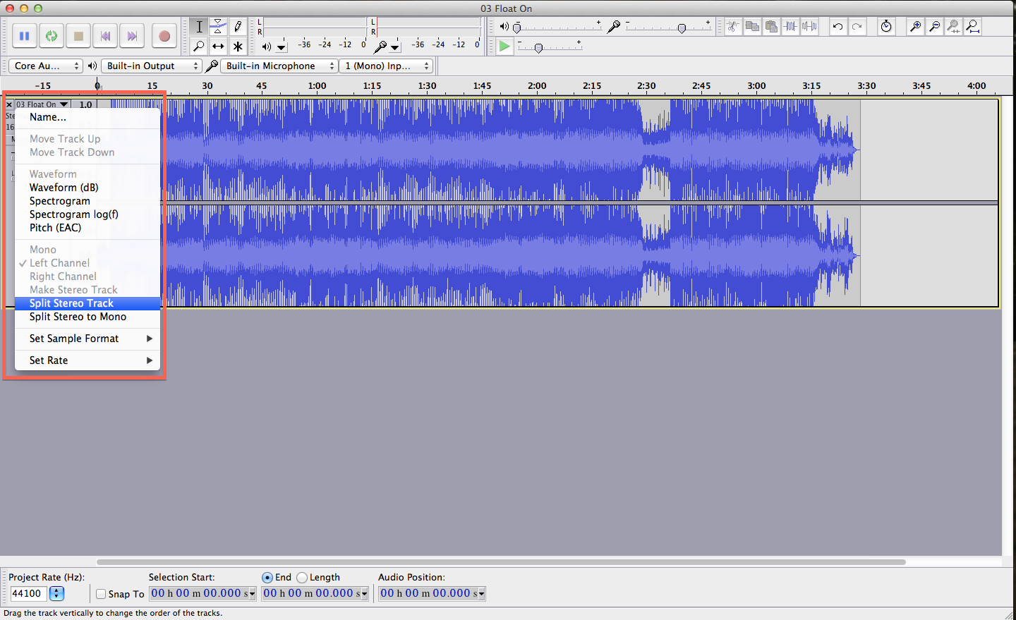Click the horizontal scrollbar below tracks

click(x=501, y=562)
